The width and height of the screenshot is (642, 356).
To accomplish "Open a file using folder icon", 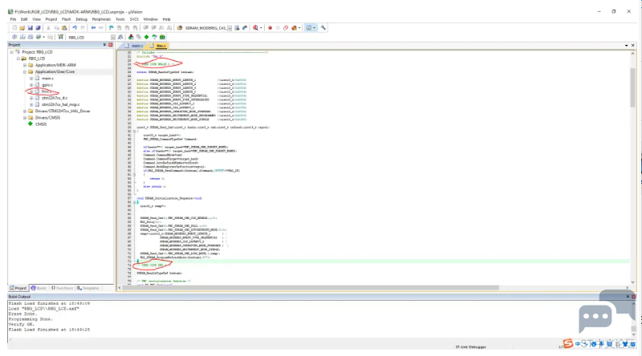I will 22,28.
